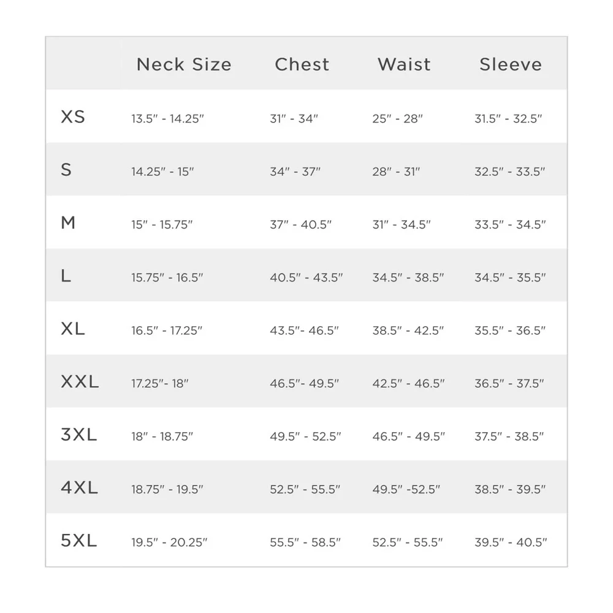This screenshot has width=613, height=613.
Task: Select the XL sleeve value 35.5″ - 36.5″
Action: [x=510, y=331]
